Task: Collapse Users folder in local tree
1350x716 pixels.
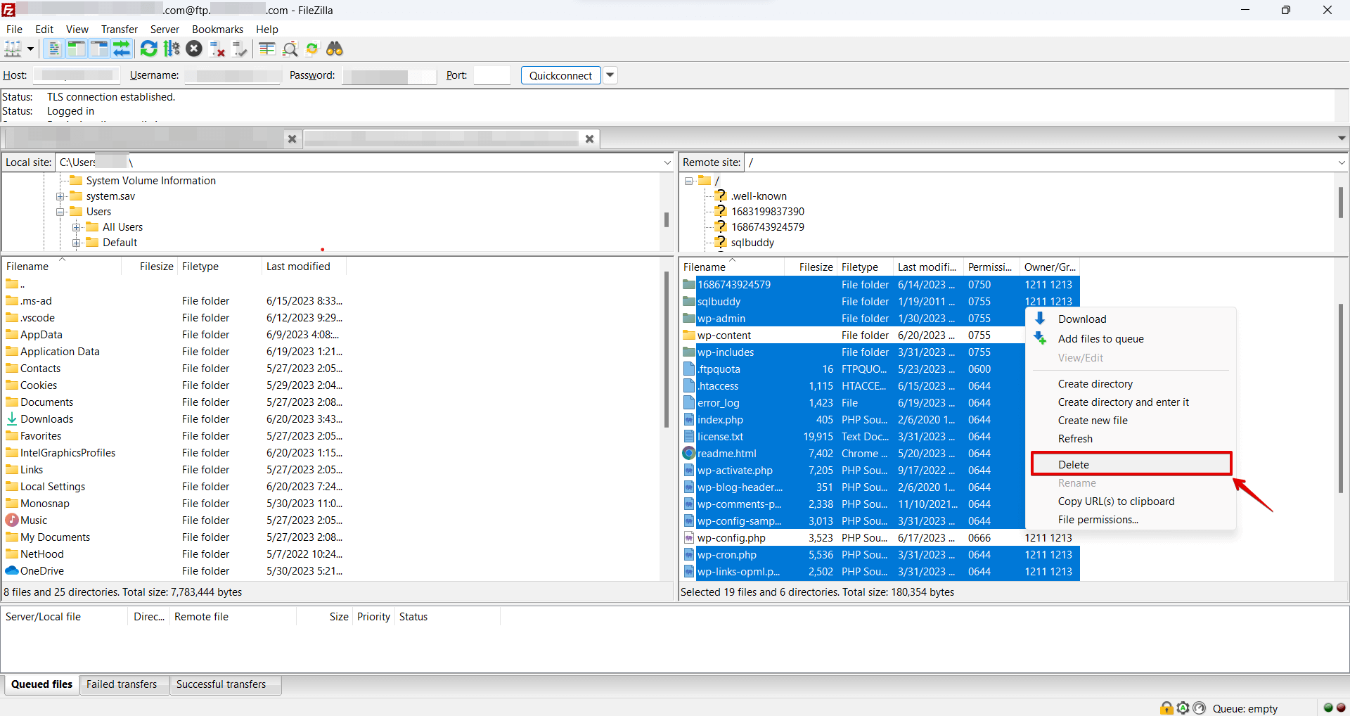Action: 60,212
